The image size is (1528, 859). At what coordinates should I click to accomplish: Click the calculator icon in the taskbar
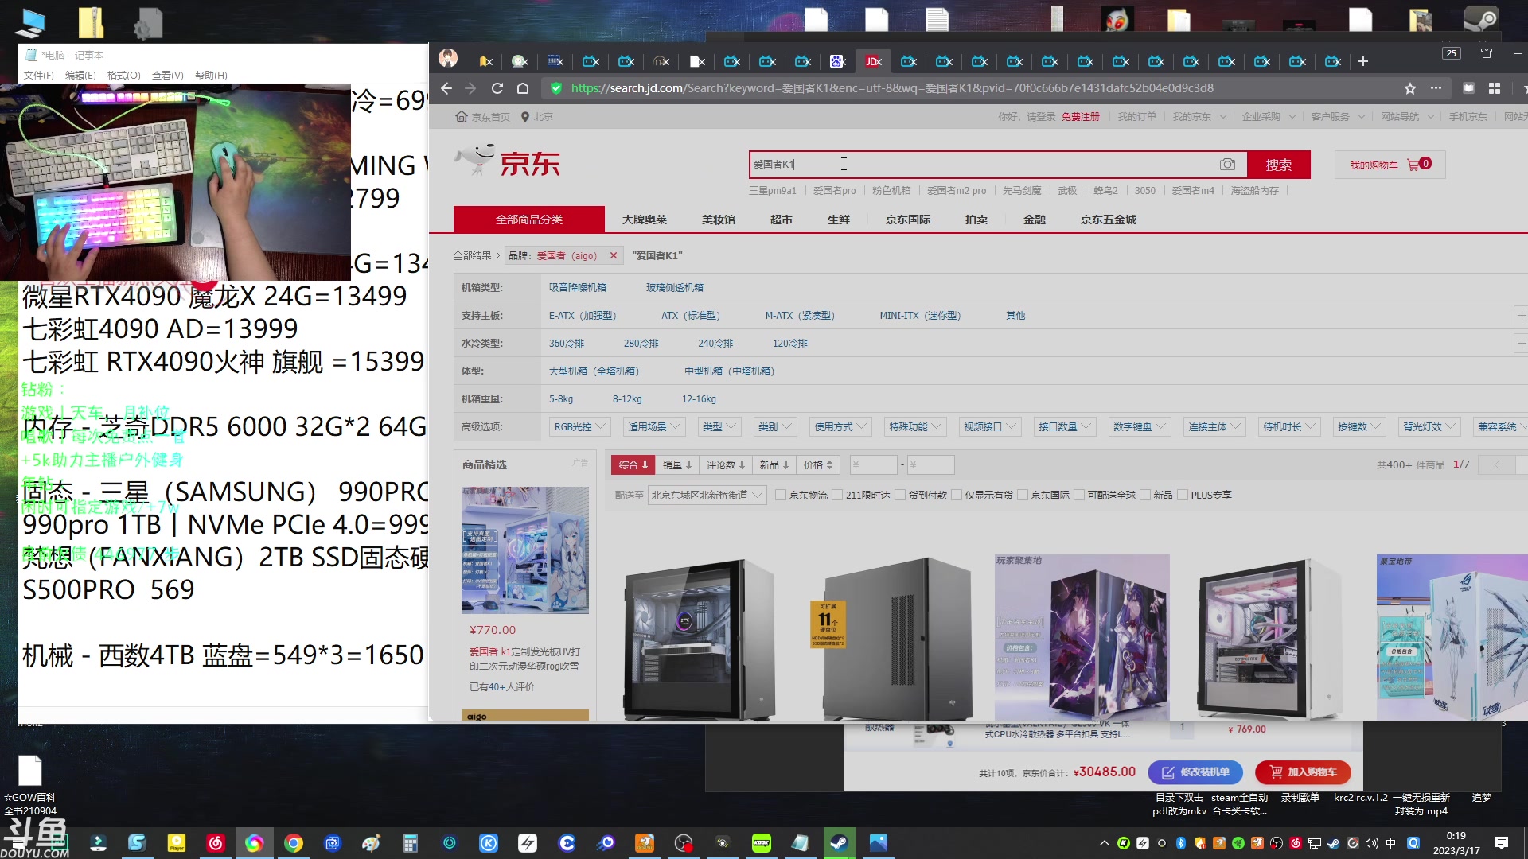coord(411,843)
